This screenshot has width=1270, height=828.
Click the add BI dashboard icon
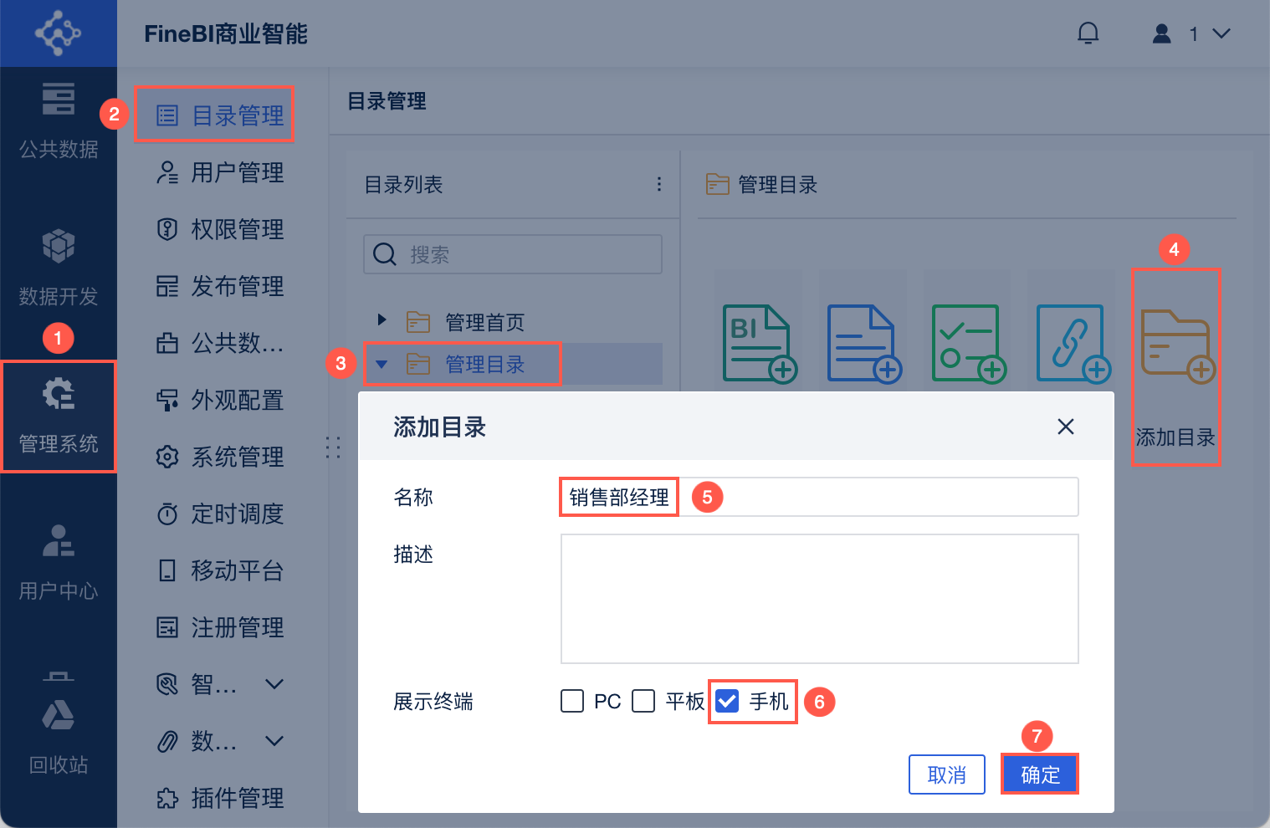pos(760,343)
